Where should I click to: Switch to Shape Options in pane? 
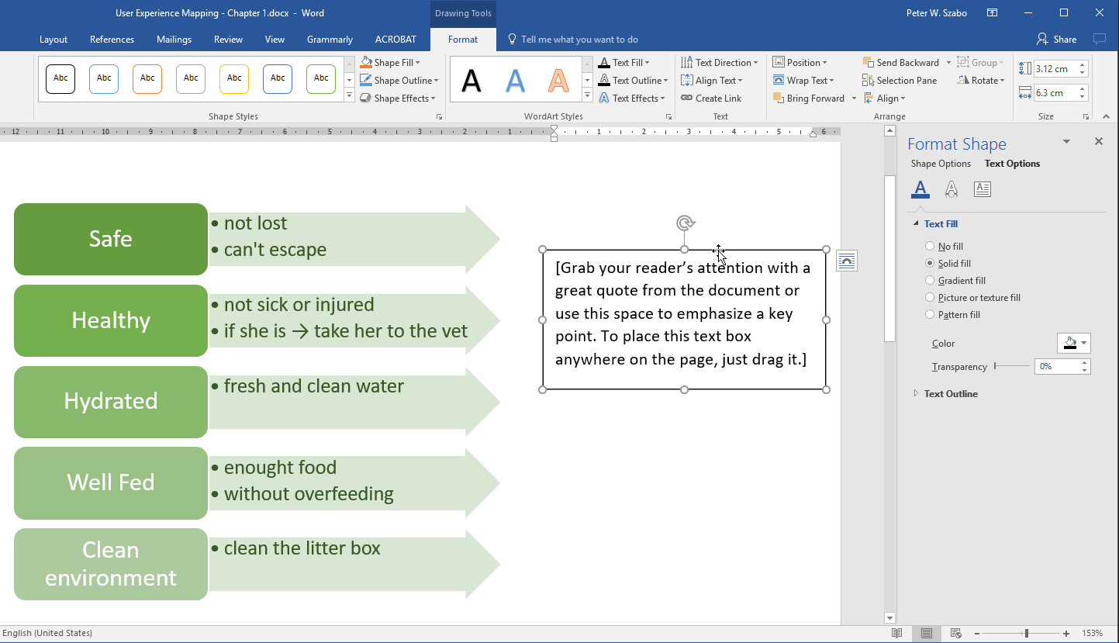click(x=941, y=164)
